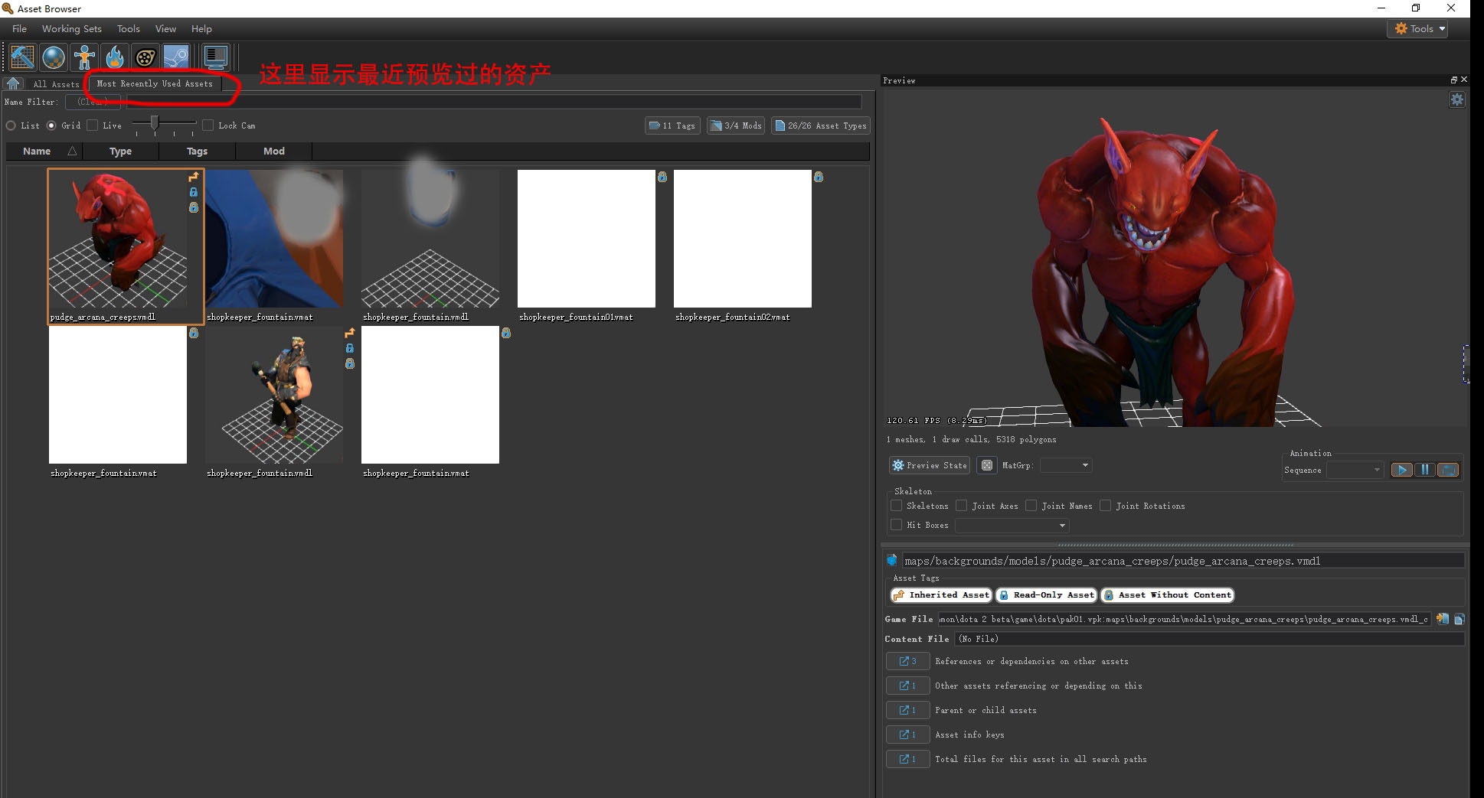Click the browse game file icon
Screen dimensions: 1484x798
1443,618
